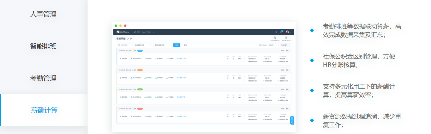This screenshot has width=431, height=134.
Task: Click the 支持多元化用工下的薪酬计算 bullet text
Action: pos(359,91)
